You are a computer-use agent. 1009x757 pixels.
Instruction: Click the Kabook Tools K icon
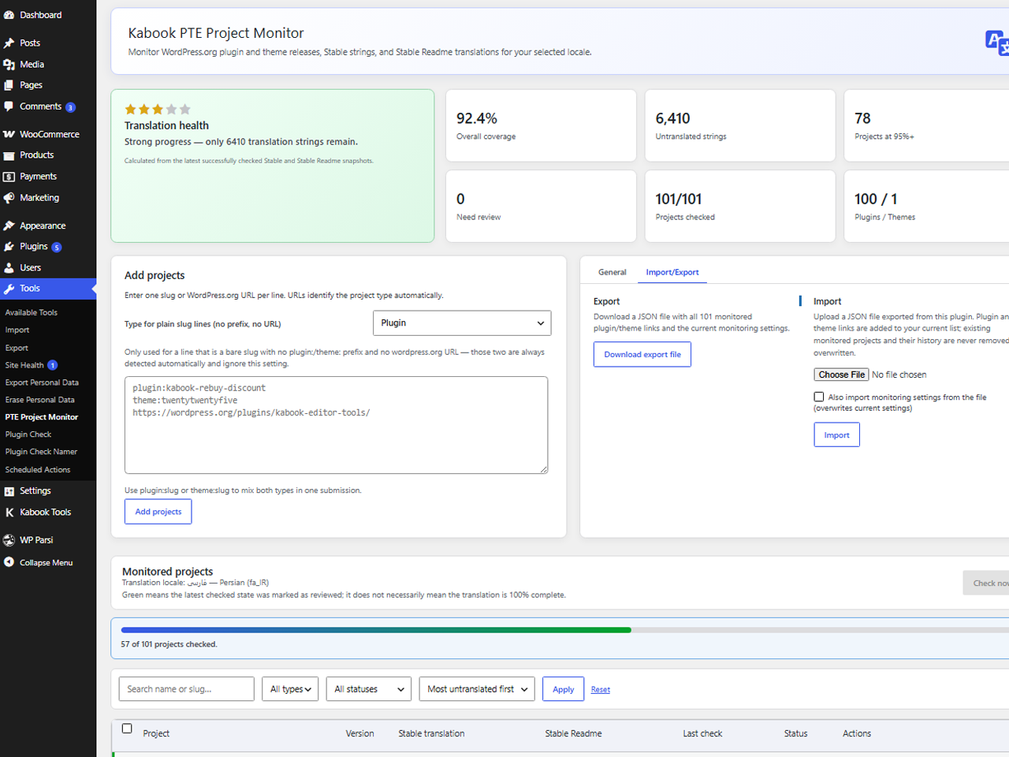coord(9,513)
